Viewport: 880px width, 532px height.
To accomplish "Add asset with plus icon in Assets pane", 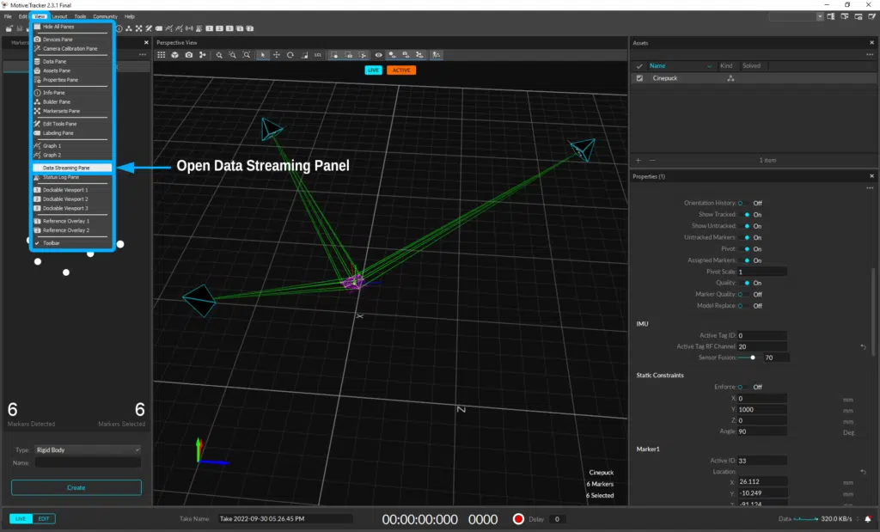I will pyautogui.click(x=638, y=161).
